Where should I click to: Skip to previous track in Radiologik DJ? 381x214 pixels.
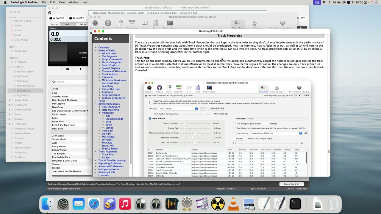click(68, 69)
